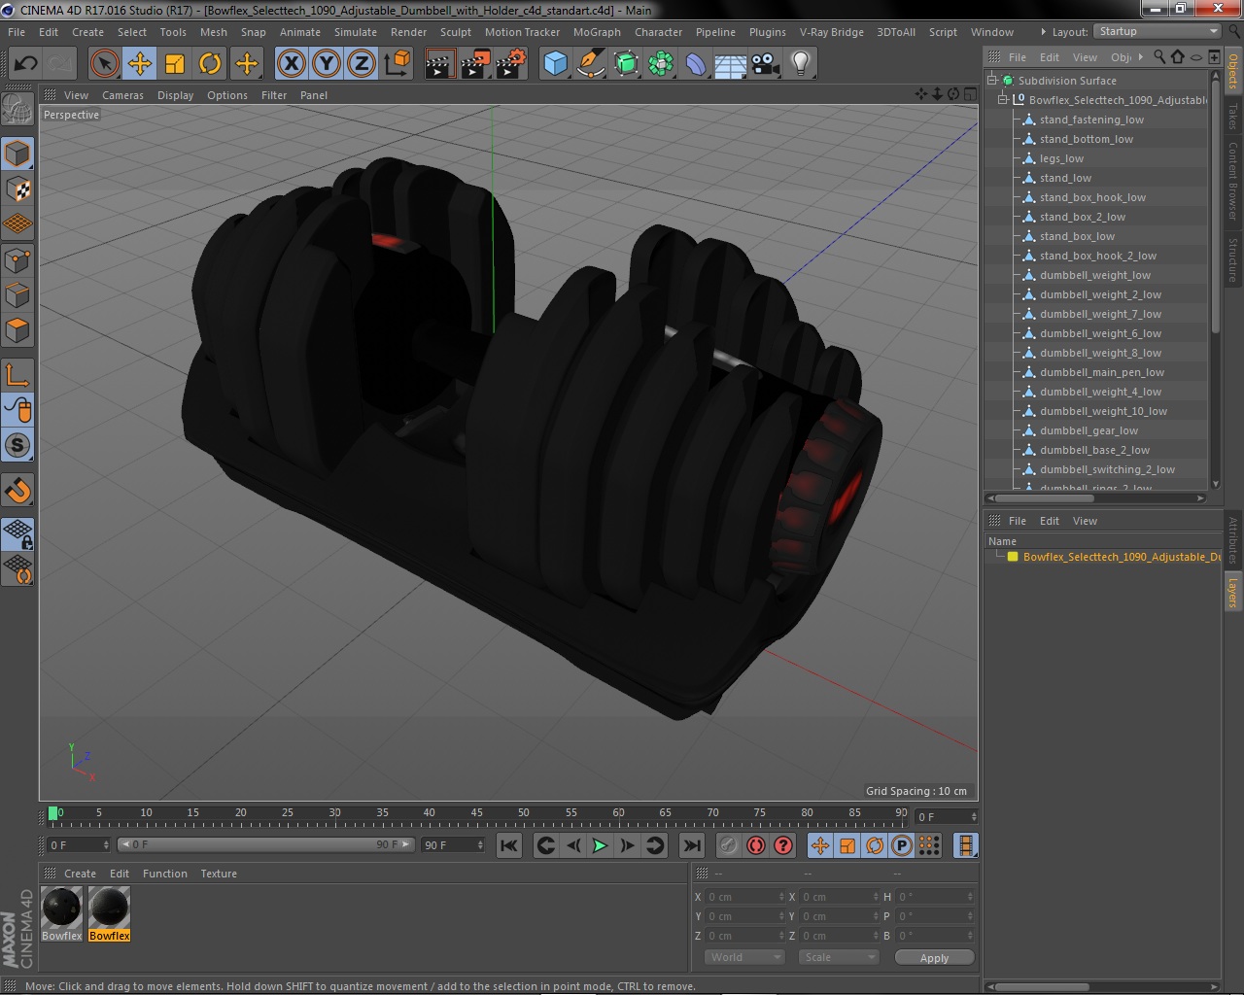Collapse the Subdivision Surface object

click(992, 81)
